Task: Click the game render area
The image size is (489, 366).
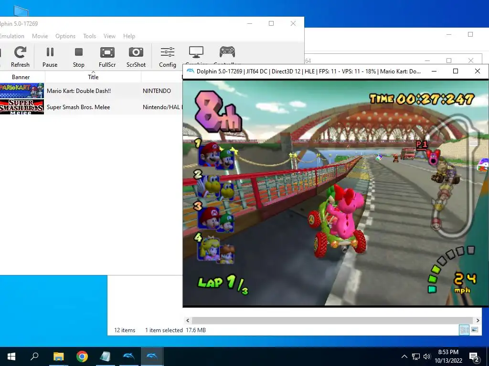Action: tap(335, 193)
